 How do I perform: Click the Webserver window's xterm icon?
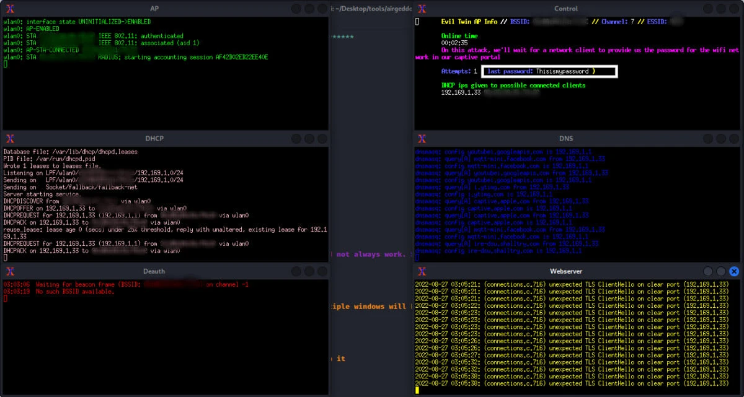click(x=422, y=271)
